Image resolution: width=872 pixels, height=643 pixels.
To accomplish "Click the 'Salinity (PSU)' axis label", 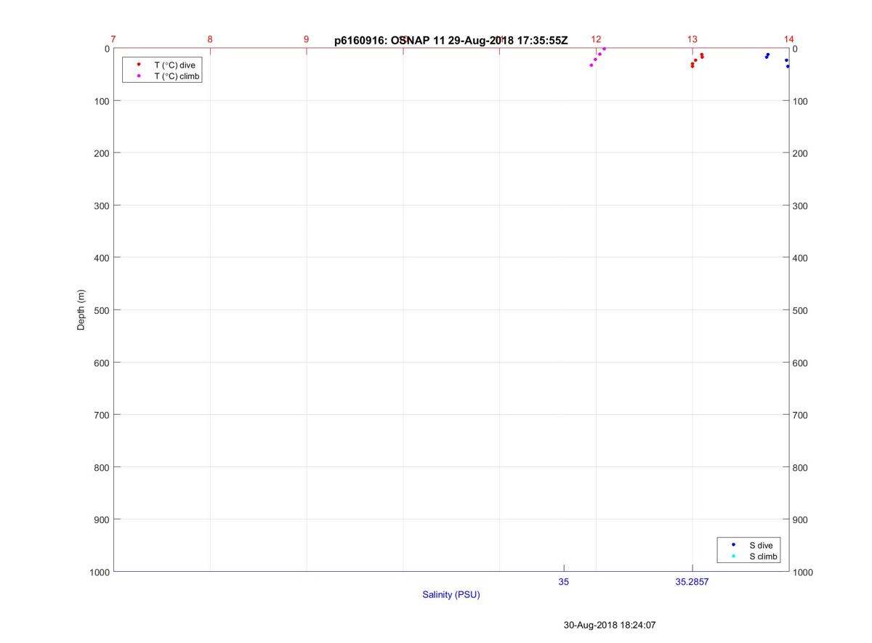I will pos(451,594).
